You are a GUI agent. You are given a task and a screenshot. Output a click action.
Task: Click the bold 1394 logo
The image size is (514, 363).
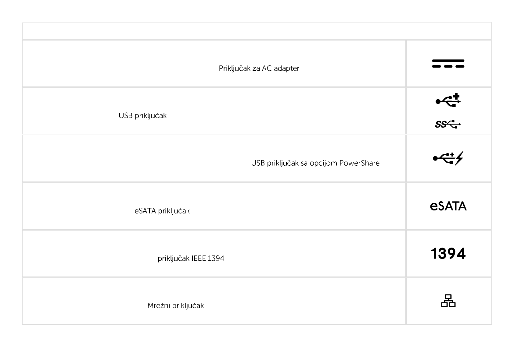[448, 253]
